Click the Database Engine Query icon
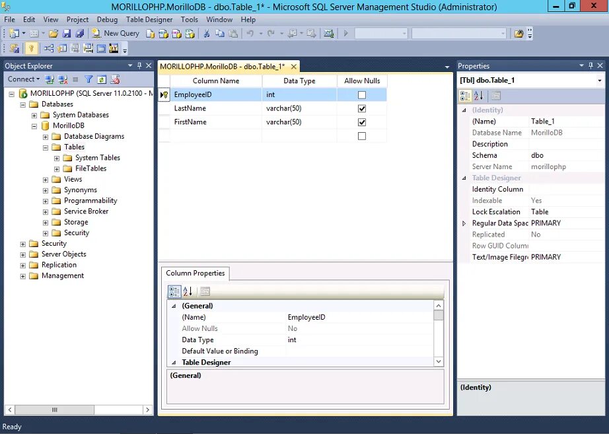Image resolution: width=609 pixels, height=434 pixels. pos(151,34)
